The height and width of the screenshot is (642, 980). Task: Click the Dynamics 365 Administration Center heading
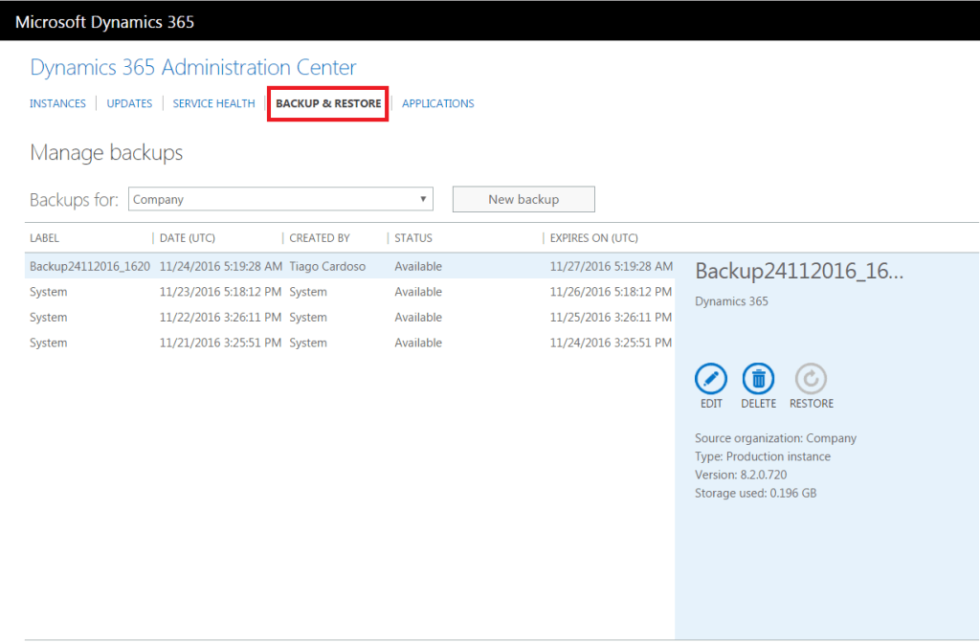coord(193,67)
